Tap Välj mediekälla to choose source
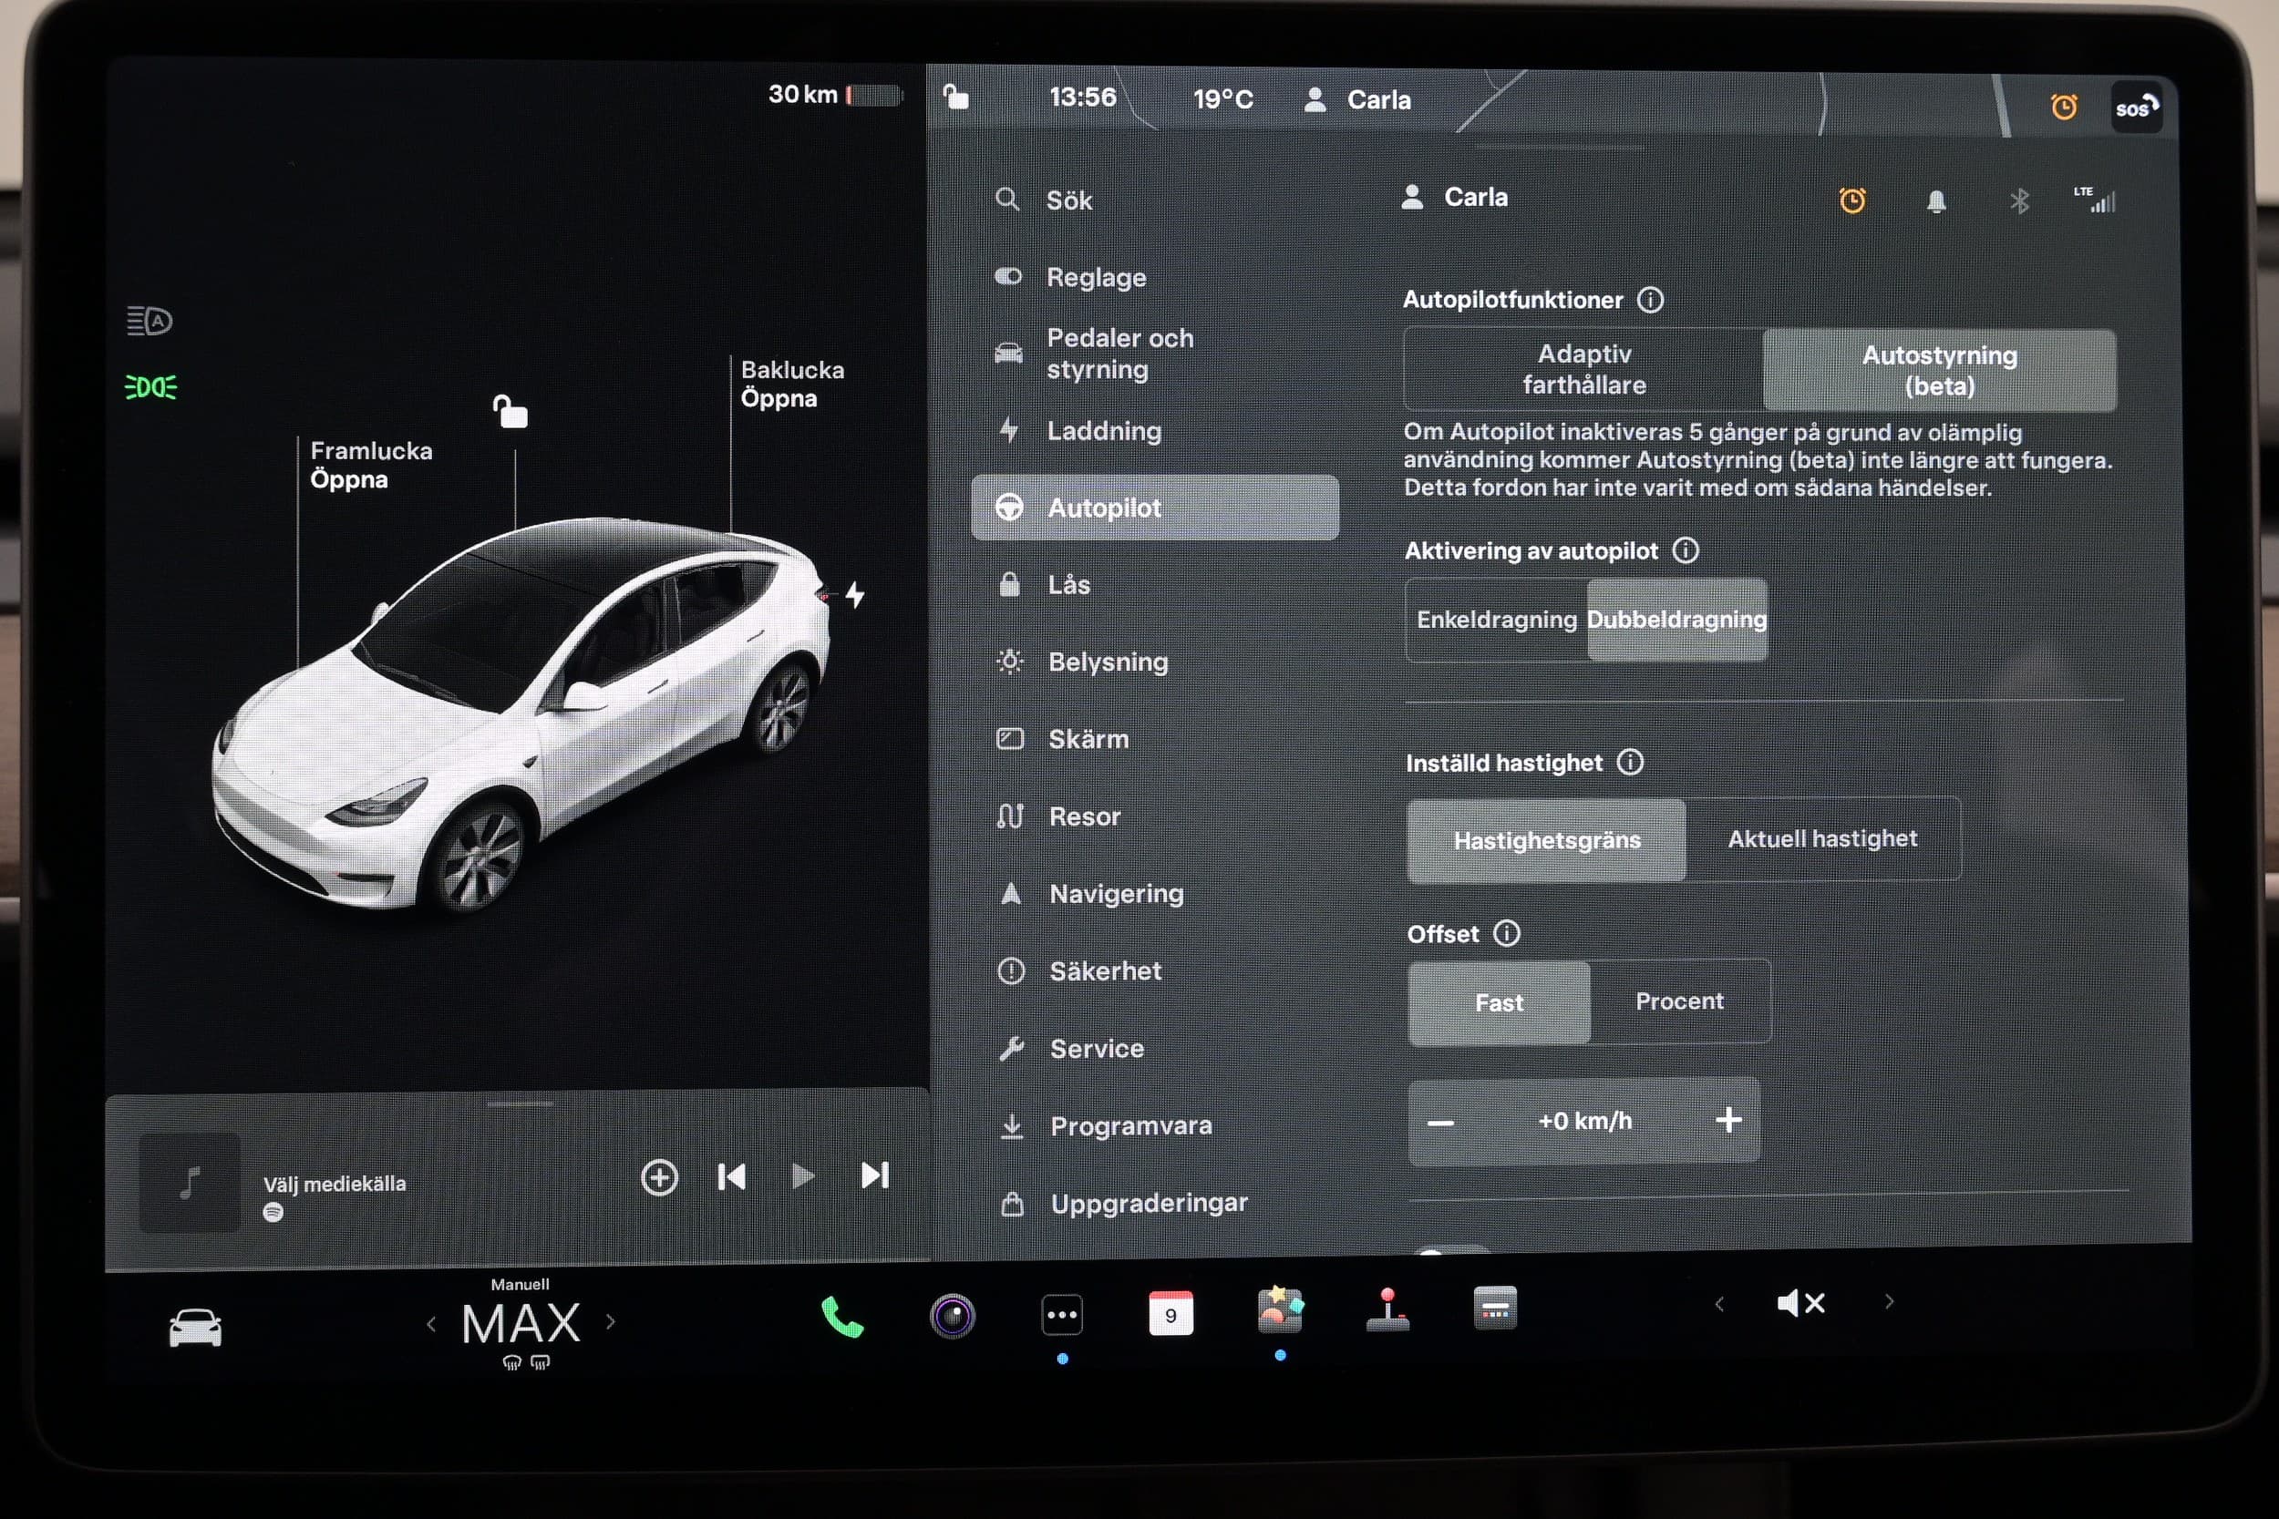 click(335, 1184)
